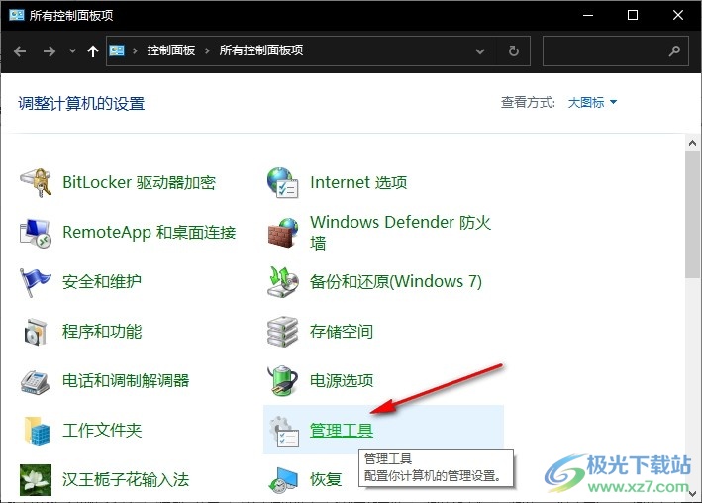The height and width of the screenshot is (503, 702).
Task: Click the vertical scrollbar thumb
Action: (x=692, y=215)
